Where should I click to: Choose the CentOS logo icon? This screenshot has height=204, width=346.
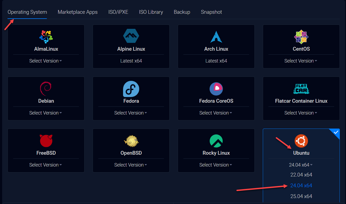[301, 37]
